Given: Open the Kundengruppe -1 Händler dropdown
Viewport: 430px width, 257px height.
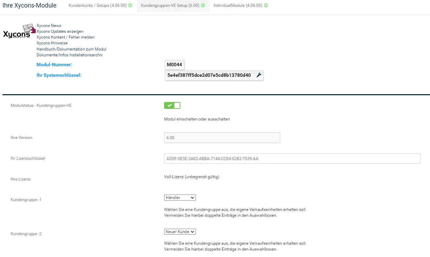Looking at the screenshot, I should coord(180,198).
